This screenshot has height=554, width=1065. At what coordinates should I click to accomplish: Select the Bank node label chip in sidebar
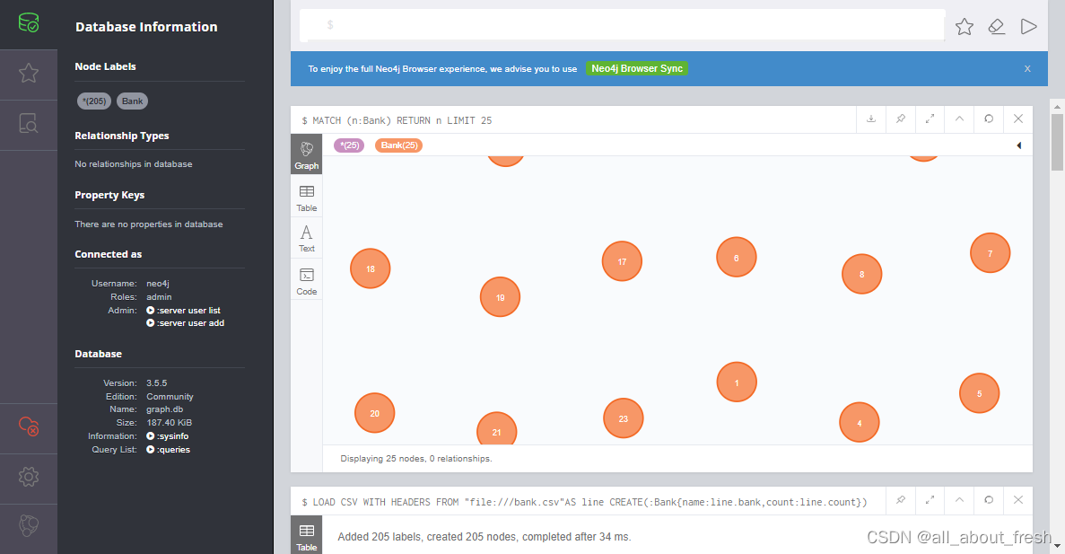[133, 101]
